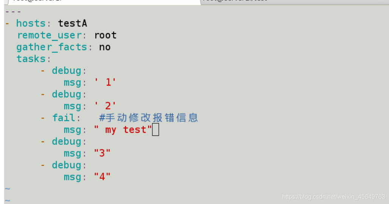This screenshot has width=389, height=204.
Task: Click the dash before 'hosts:'
Action: (x=7, y=23)
